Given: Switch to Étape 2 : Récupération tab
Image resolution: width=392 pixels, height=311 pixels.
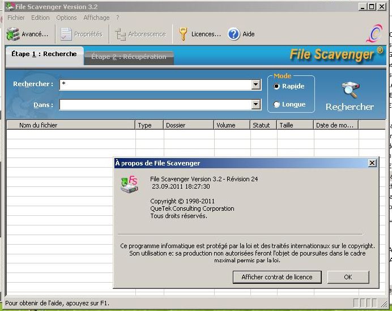Looking at the screenshot, I should (129, 57).
